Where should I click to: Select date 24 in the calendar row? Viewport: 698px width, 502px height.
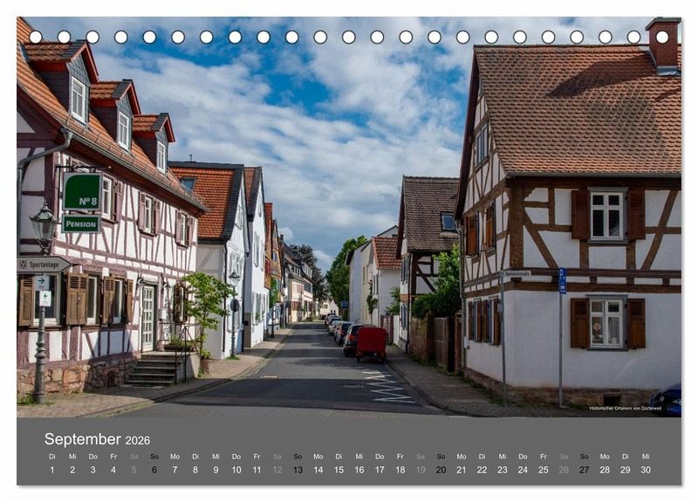click(523, 470)
